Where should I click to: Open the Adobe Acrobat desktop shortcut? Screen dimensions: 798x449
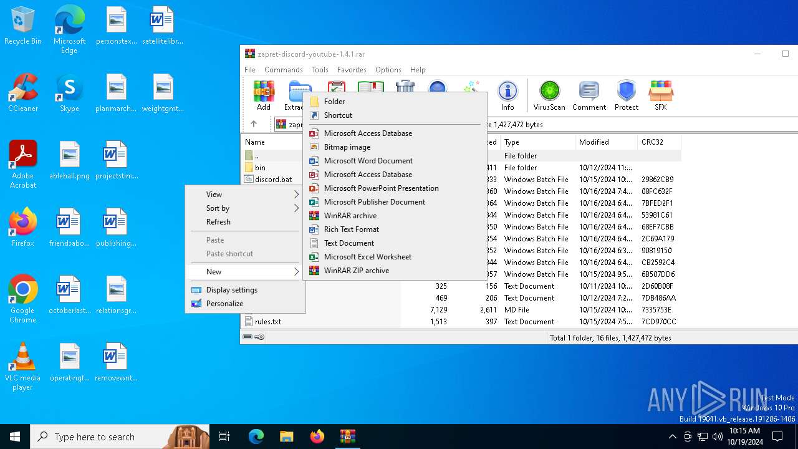click(23, 165)
